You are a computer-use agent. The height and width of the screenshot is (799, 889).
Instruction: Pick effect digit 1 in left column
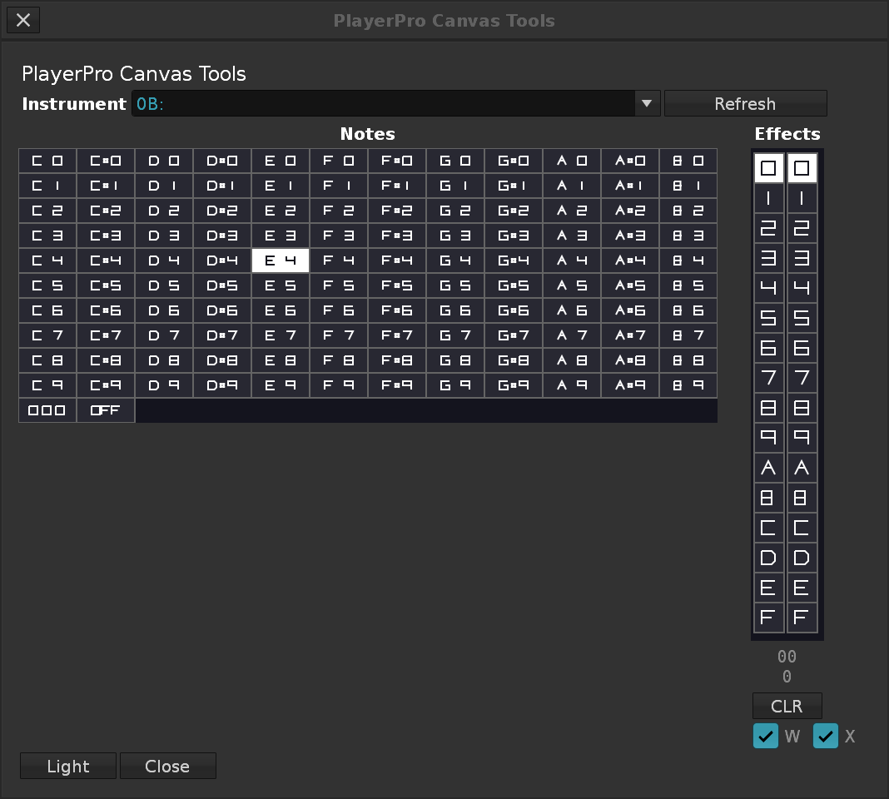(769, 198)
